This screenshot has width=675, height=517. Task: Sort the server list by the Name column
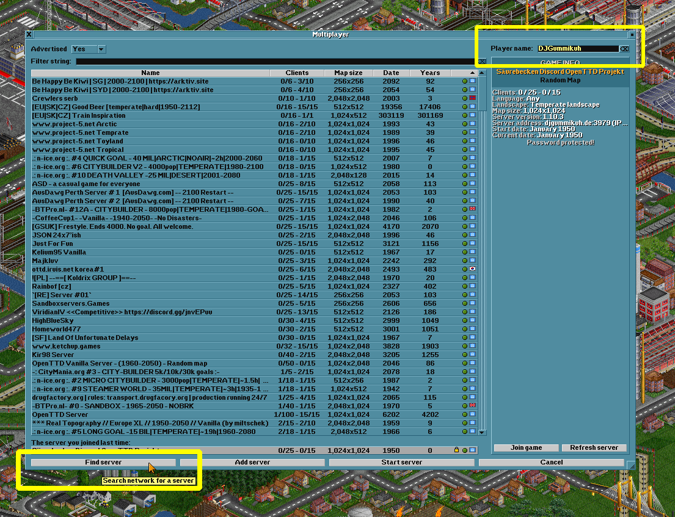pyautogui.click(x=150, y=73)
